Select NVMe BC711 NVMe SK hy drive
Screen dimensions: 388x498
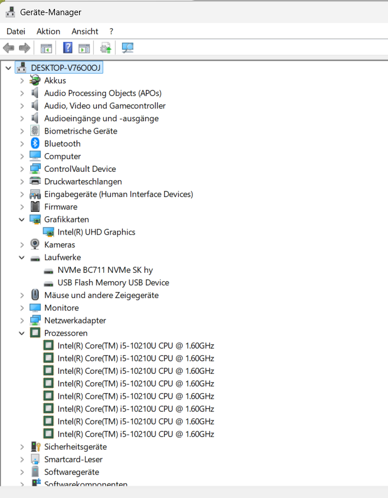pos(105,270)
